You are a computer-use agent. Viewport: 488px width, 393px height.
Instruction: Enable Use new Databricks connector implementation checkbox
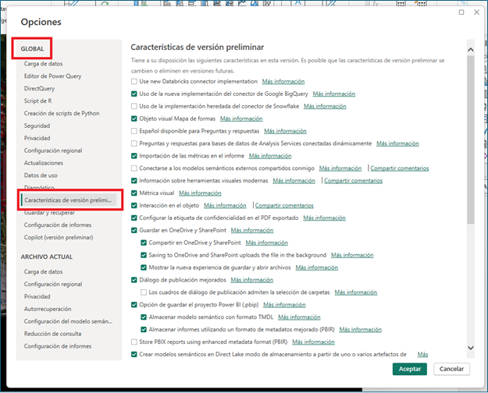pos(134,81)
